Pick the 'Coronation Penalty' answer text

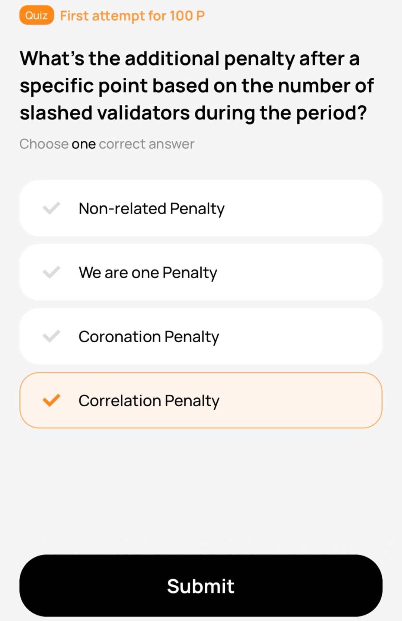coord(149,337)
